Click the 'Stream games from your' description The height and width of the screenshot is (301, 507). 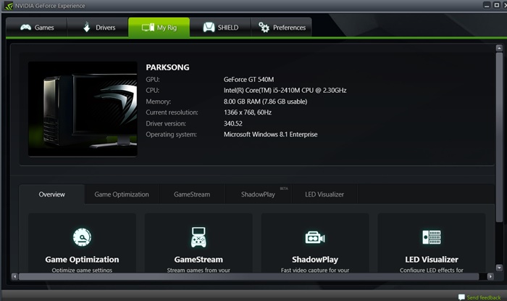point(198,270)
